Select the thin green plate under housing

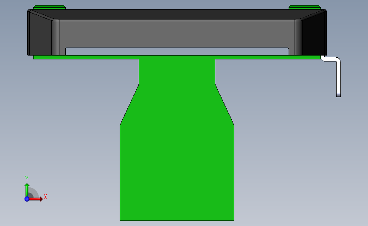pos(177,57)
